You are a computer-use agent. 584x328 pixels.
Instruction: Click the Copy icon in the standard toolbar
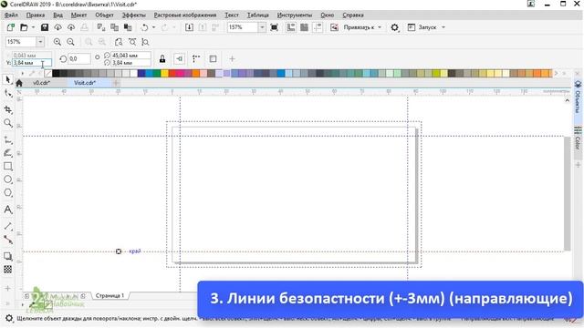click(114, 27)
